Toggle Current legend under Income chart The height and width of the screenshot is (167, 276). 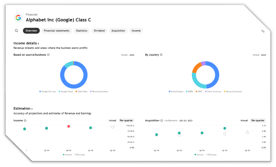(x=67, y=155)
